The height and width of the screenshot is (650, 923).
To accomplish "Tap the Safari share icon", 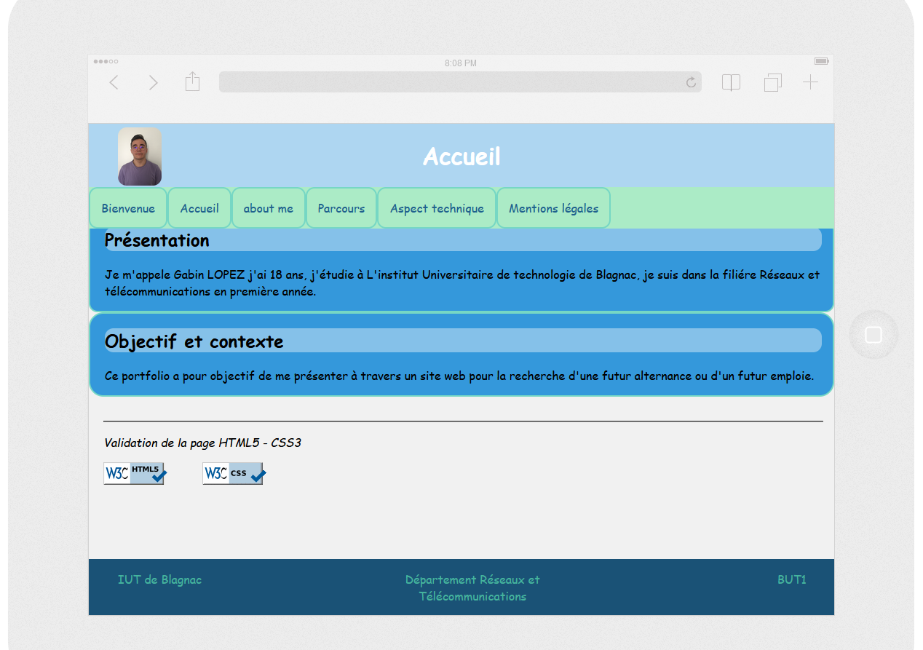I will [x=192, y=82].
